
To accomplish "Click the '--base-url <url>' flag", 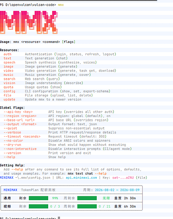I will (x=19, y=120).
